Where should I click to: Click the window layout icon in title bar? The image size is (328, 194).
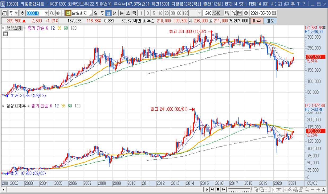280,4
